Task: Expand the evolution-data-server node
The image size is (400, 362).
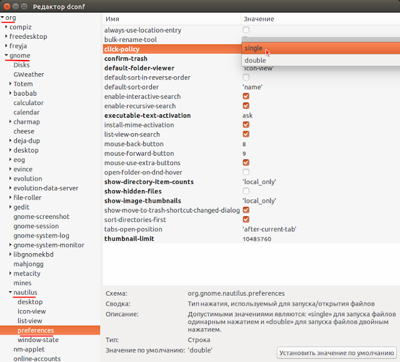Action: click(11, 188)
